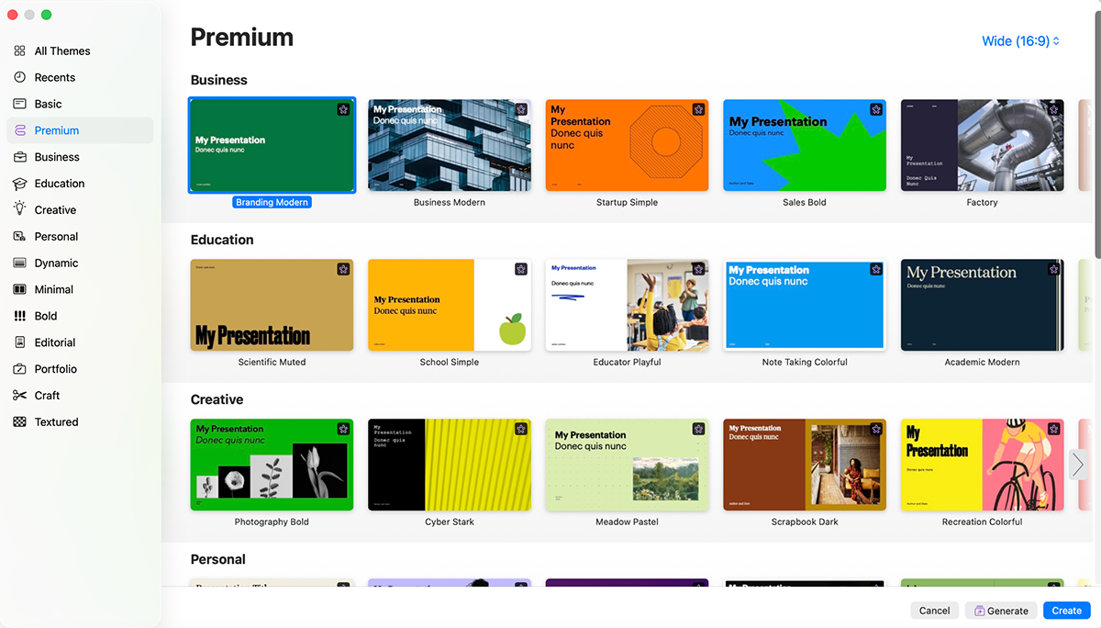Click the Create button
This screenshot has width=1101, height=628.
(x=1066, y=610)
